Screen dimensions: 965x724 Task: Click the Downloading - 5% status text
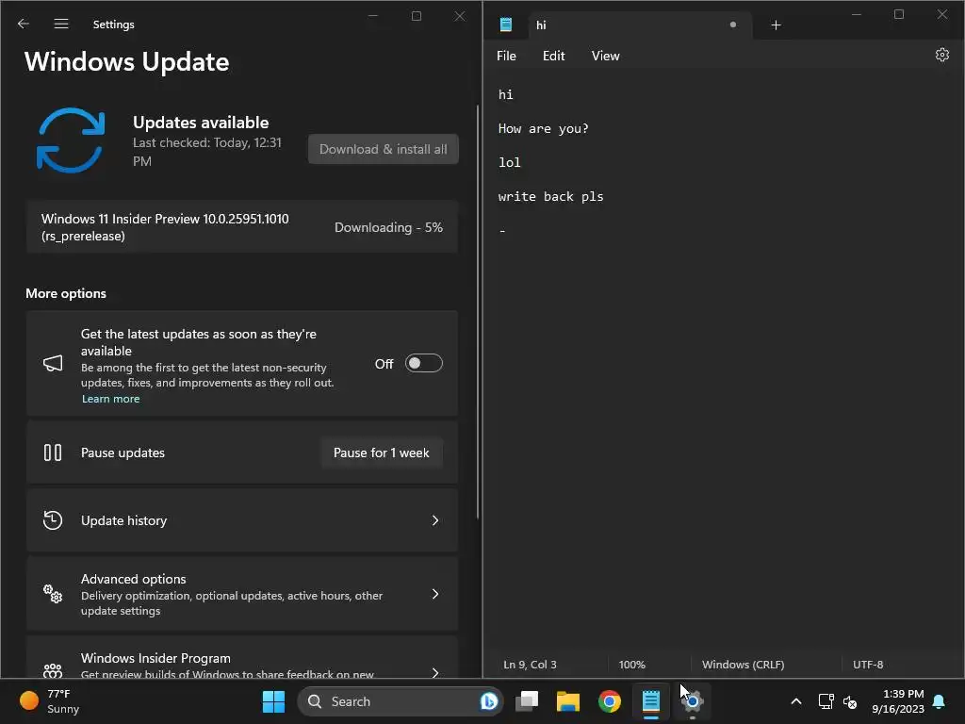(x=388, y=227)
